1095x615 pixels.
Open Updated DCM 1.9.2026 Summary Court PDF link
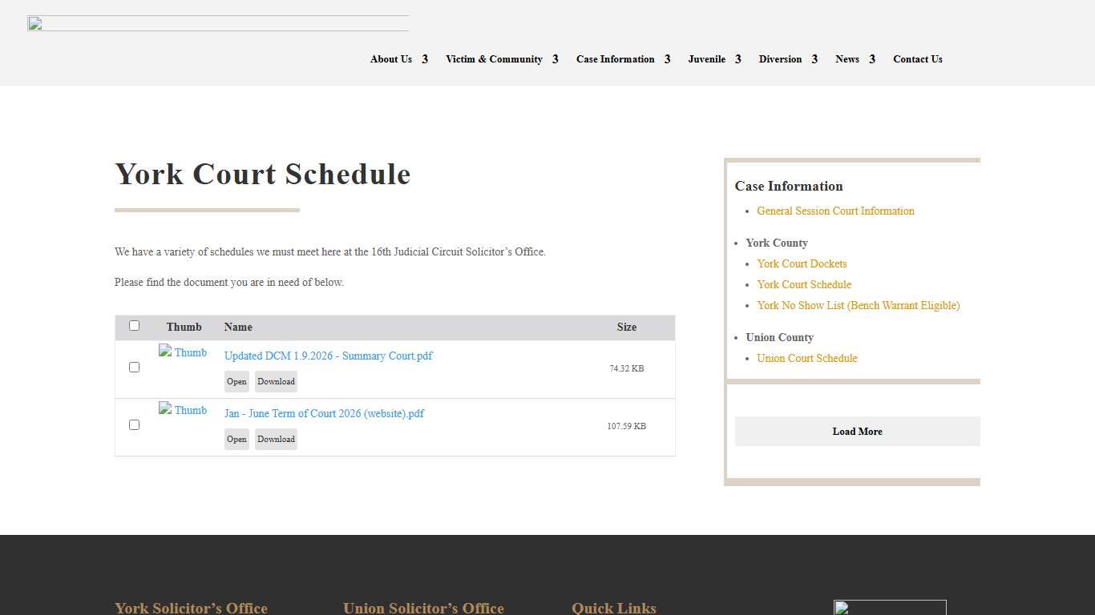328,356
